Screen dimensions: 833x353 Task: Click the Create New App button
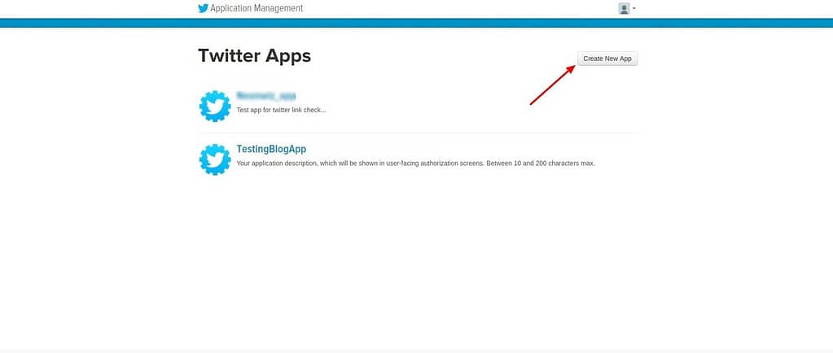tap(607, 59)
